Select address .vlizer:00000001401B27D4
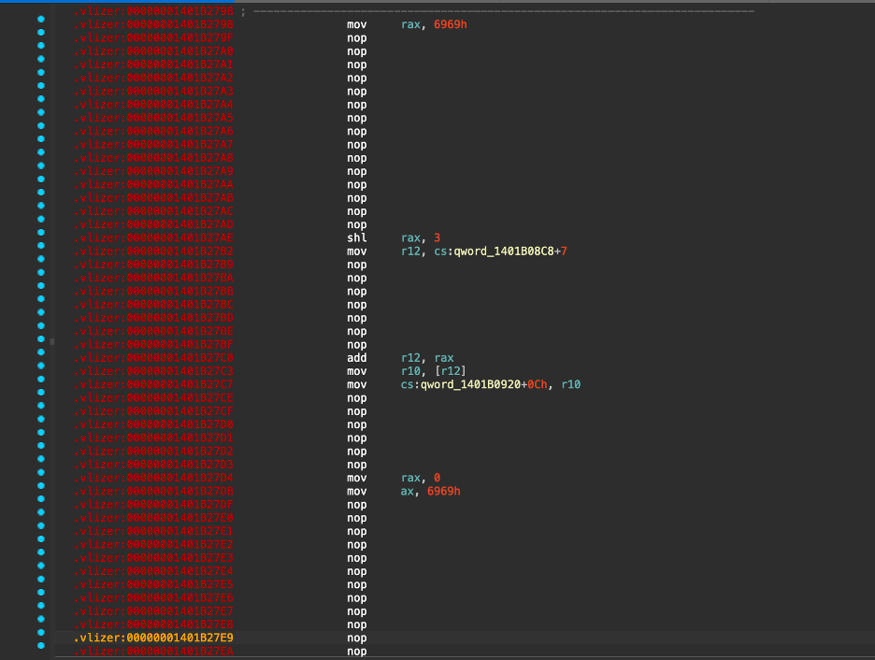The height and width of the screenshot is (660, 875). pyautogui.click(x=153, y=478)
